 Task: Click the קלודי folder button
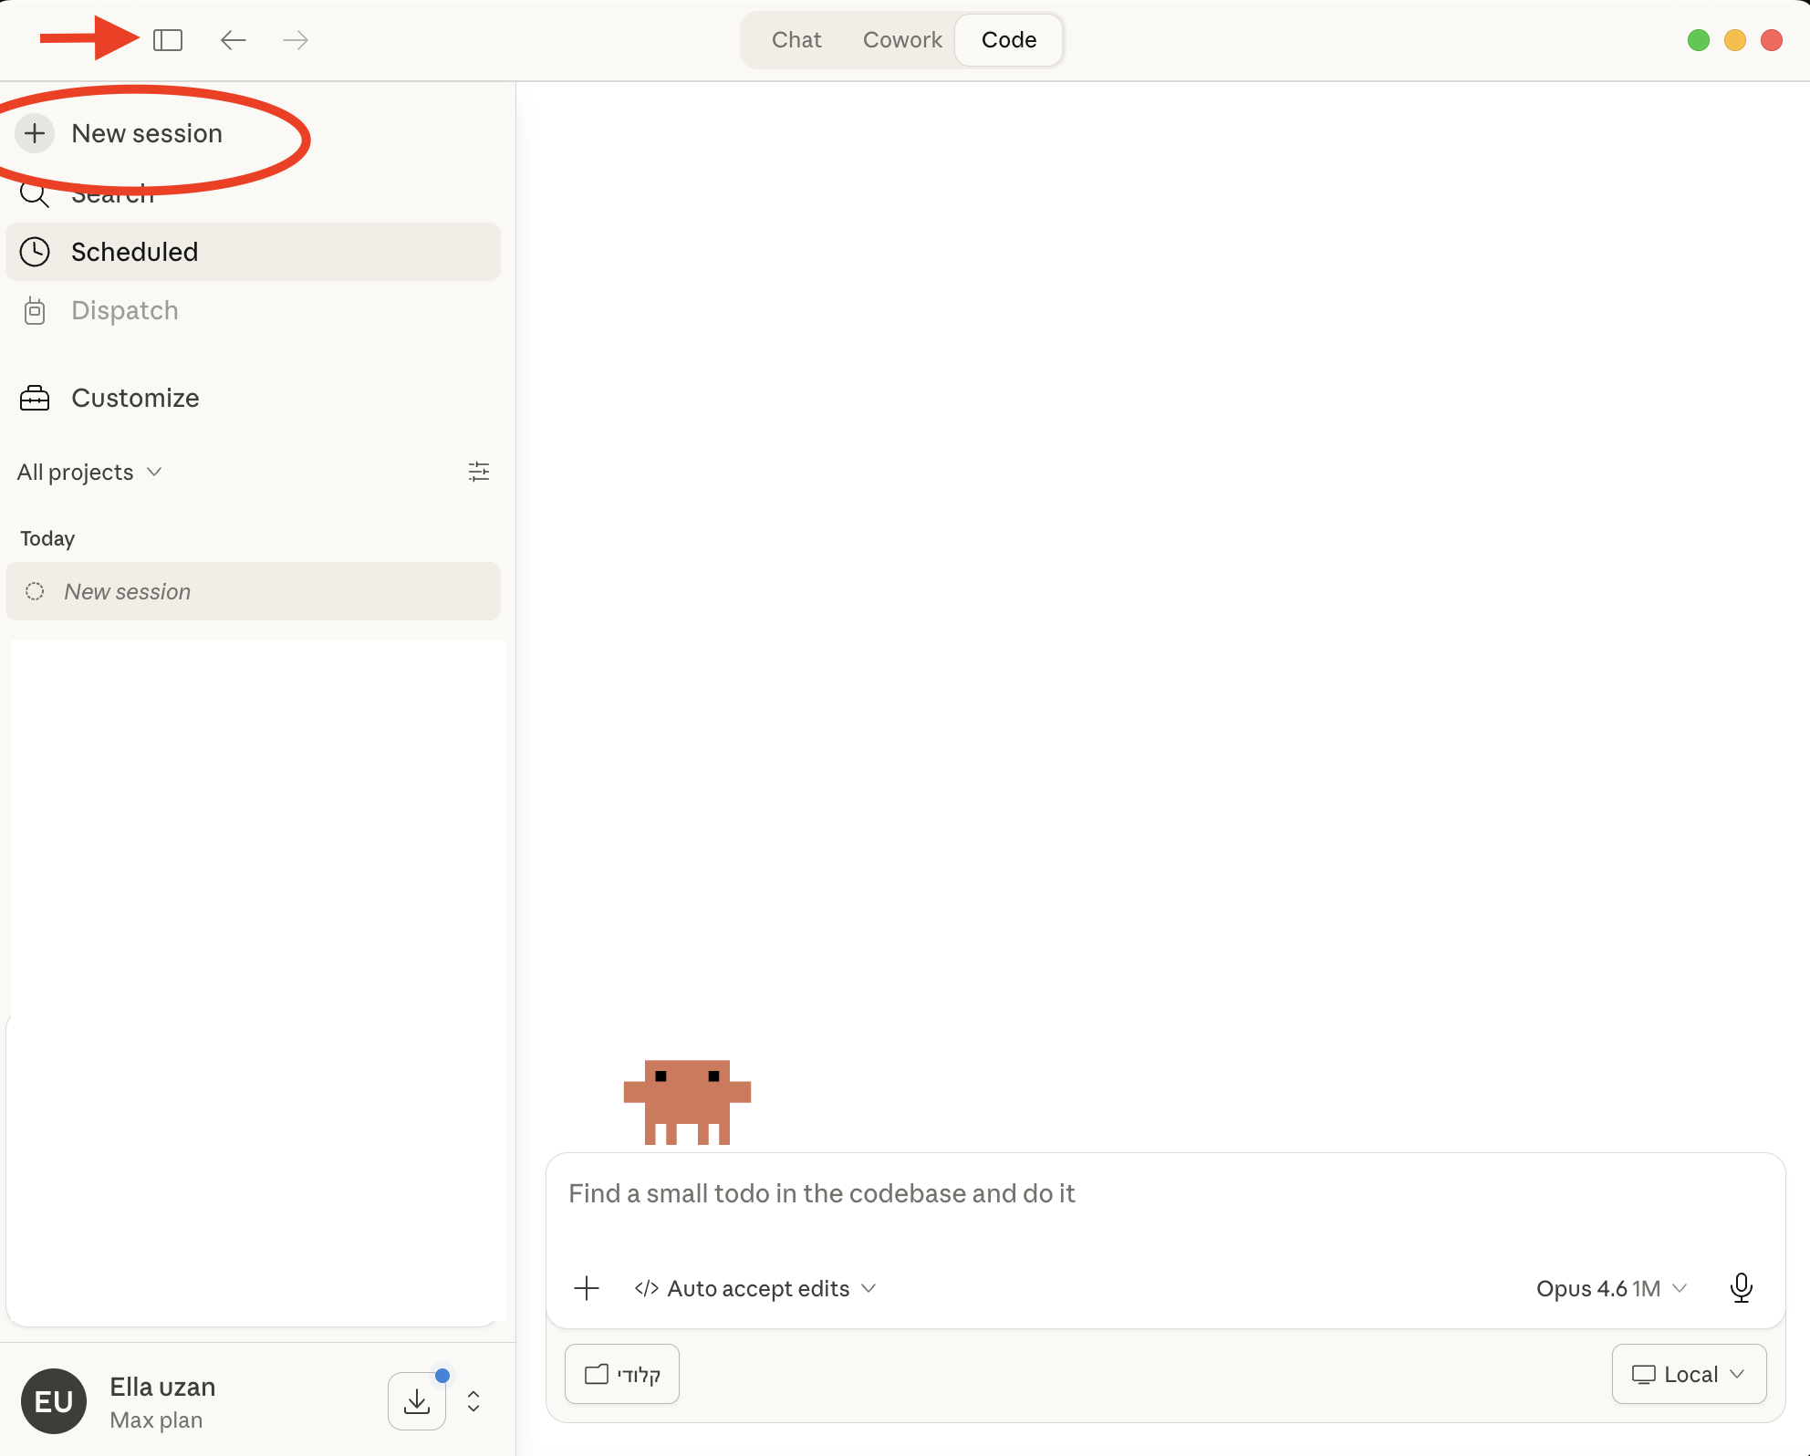pyautogui.click(x=622, y=1374)
